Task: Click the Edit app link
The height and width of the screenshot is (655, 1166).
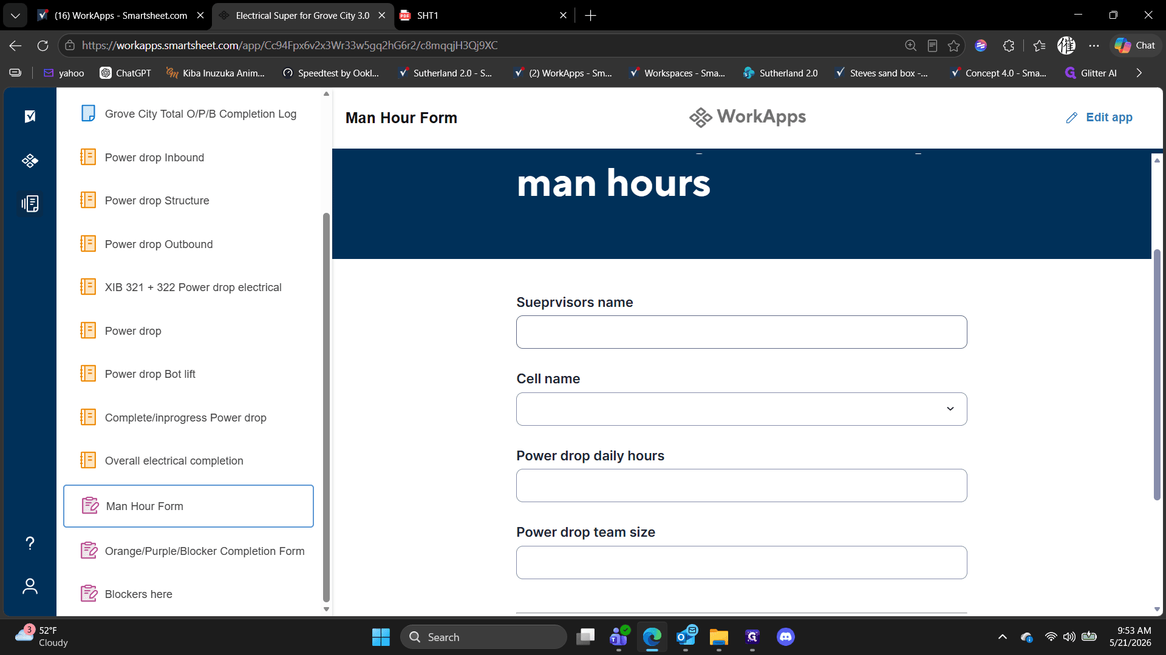Action: point(1108,118)
